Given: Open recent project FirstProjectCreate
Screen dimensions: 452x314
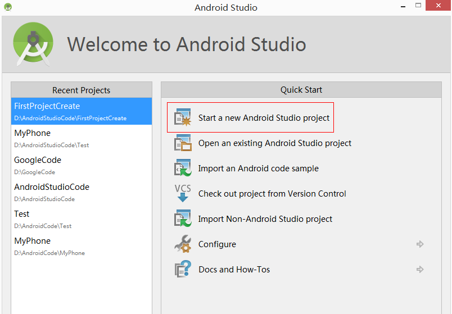Looking at the screenshot, I should click(x=82, y=111).
